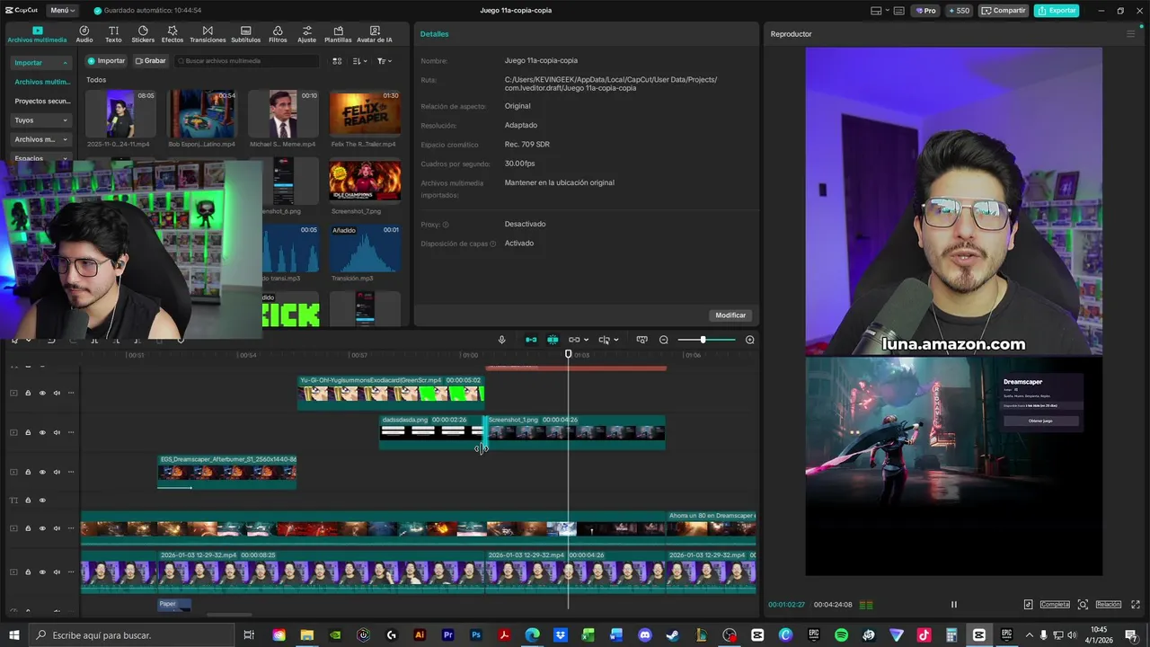Viewport: 1150px width, 647px height.
Task: Mute the EGS_Dreamscaper track
Action: coord(57,472)
